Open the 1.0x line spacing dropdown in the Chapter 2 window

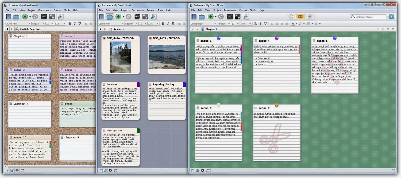tap(246, 24)
